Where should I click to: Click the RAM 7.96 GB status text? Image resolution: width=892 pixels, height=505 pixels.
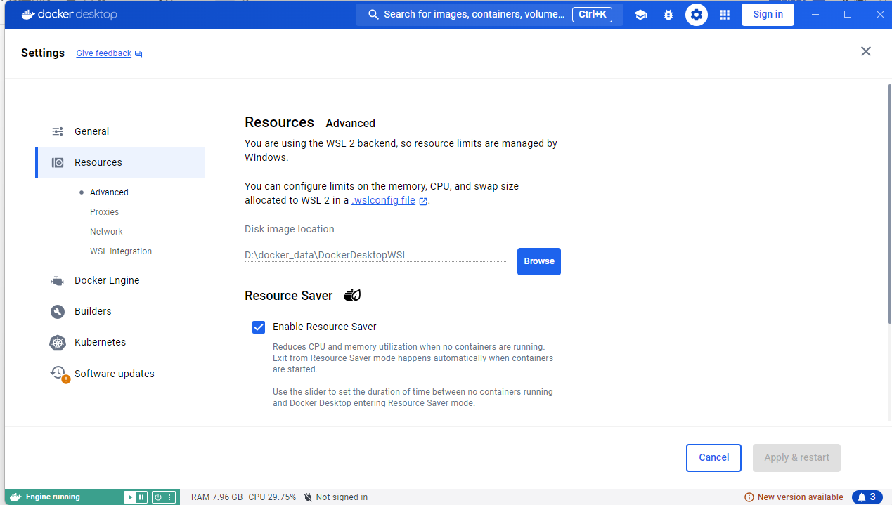coord(216,497)
